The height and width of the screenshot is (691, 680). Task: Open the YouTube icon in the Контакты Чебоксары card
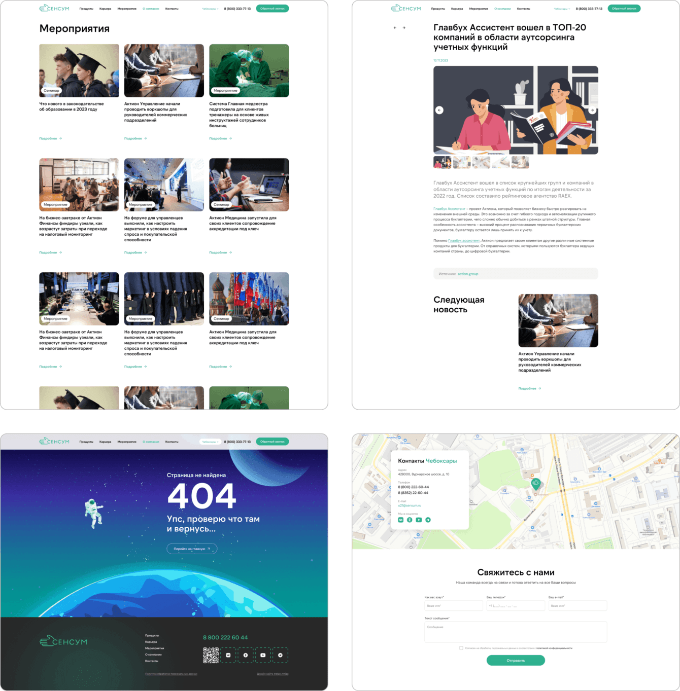click(x=419, y=520)
